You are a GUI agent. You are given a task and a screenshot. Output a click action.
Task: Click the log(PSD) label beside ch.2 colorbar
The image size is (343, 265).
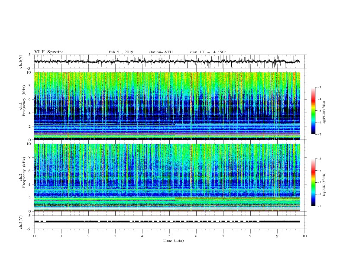coord(324,184)
